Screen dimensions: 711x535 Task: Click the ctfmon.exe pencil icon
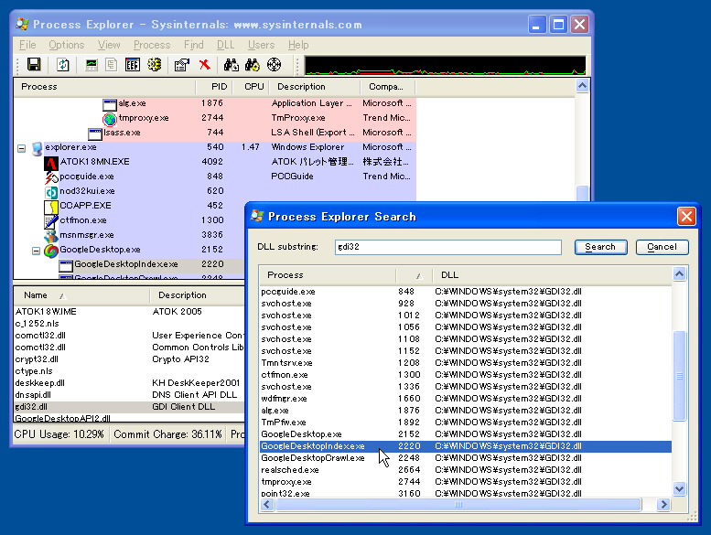51,221
